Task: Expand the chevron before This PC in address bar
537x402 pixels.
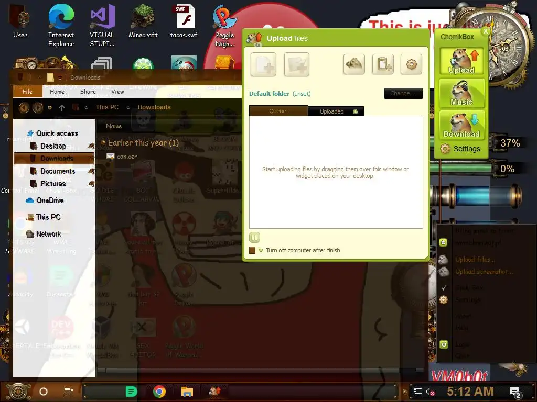Action: point(86,107)
